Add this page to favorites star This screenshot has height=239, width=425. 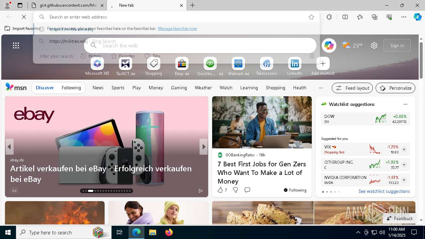311,17
